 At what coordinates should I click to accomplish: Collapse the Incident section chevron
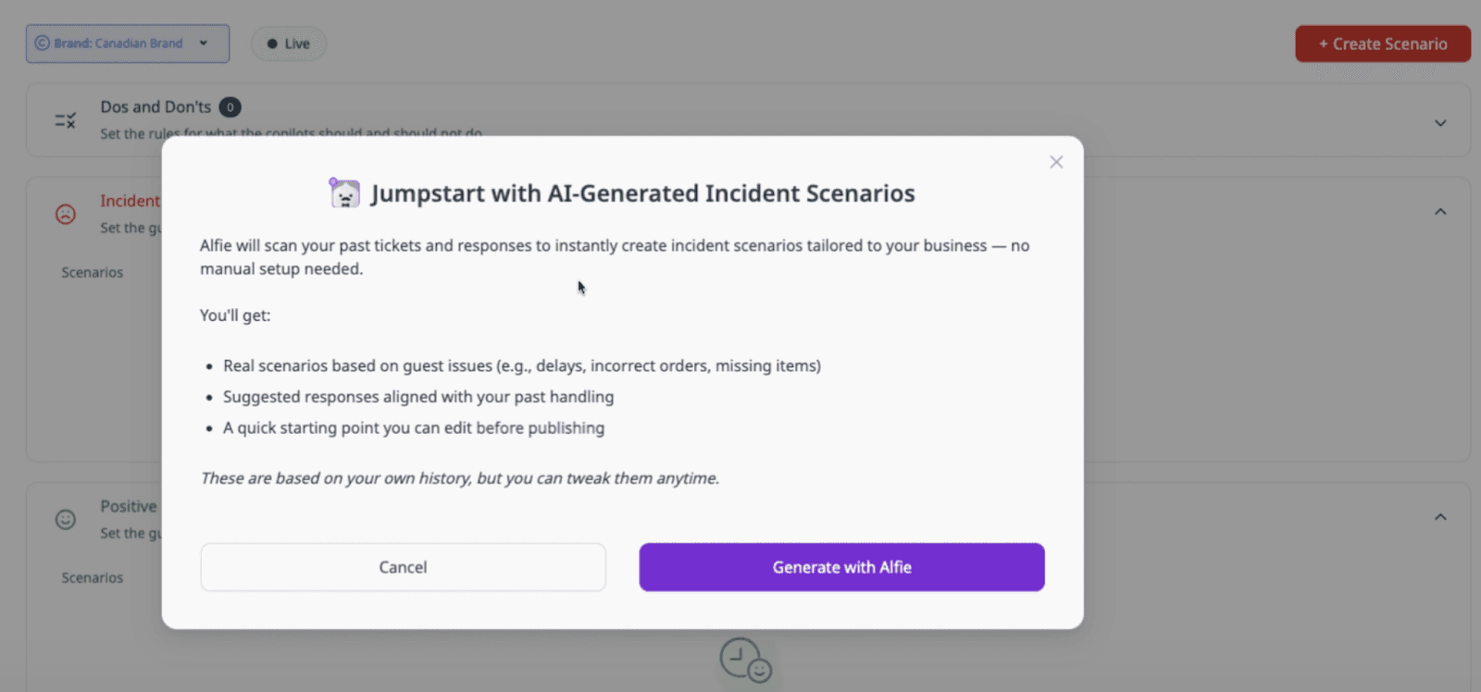point(1440,212)
